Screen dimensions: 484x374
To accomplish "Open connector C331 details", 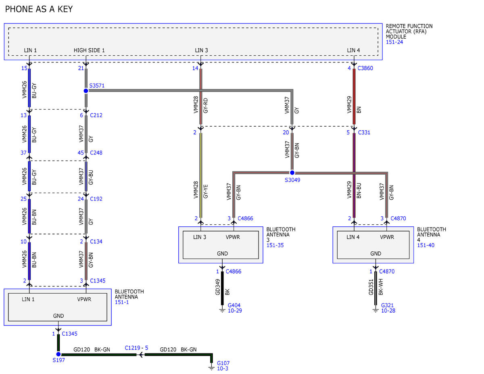I will (364, 132).
